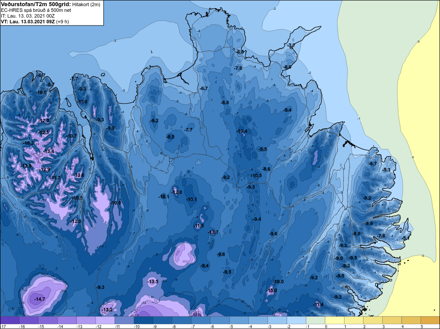The image size is (440, 329).
Task: Click the '-13.4' temperature value
Action: point(49,151)
